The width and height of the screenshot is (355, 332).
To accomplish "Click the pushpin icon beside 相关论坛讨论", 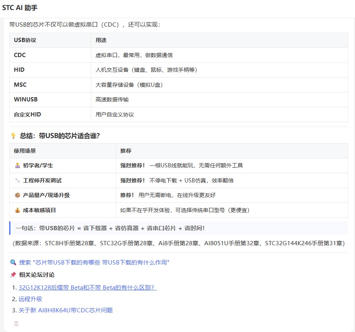I will 13,275.
